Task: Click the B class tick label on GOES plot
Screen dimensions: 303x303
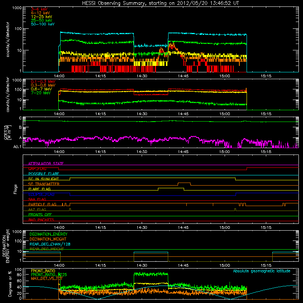Action: [x=20, y=128]
